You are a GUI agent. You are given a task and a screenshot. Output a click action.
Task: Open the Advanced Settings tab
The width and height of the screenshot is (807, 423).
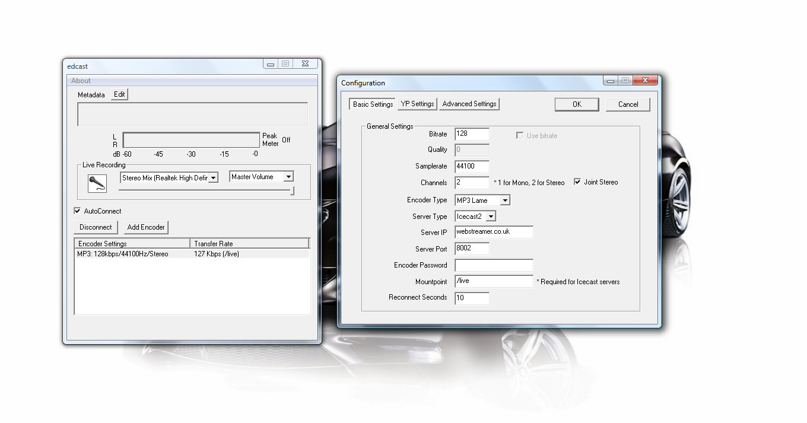(x=469, y=104)
